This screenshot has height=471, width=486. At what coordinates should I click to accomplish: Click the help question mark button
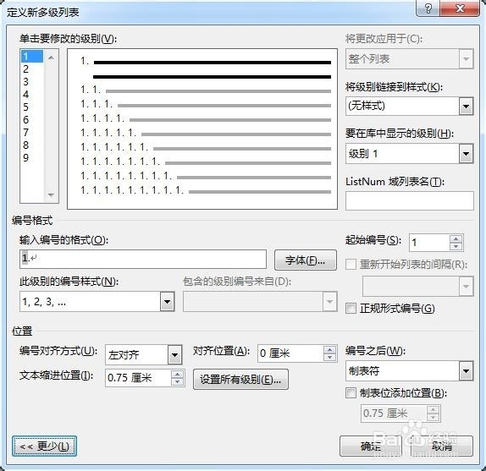pyautogui.click(x=428, y=8)
